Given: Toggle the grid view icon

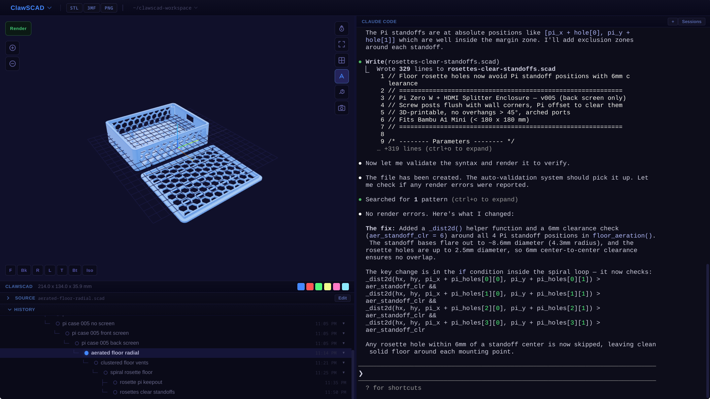Looking at the screenshot, I should coord(342,60).
